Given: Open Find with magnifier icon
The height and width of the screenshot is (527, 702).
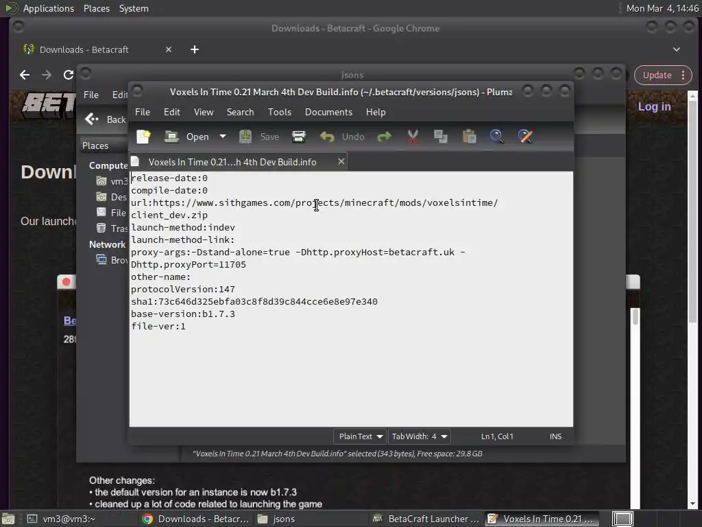Looking at the screenshot, I should (497, 137).
